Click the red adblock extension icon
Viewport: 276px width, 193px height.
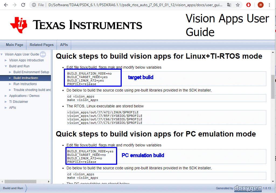point(249,5)
